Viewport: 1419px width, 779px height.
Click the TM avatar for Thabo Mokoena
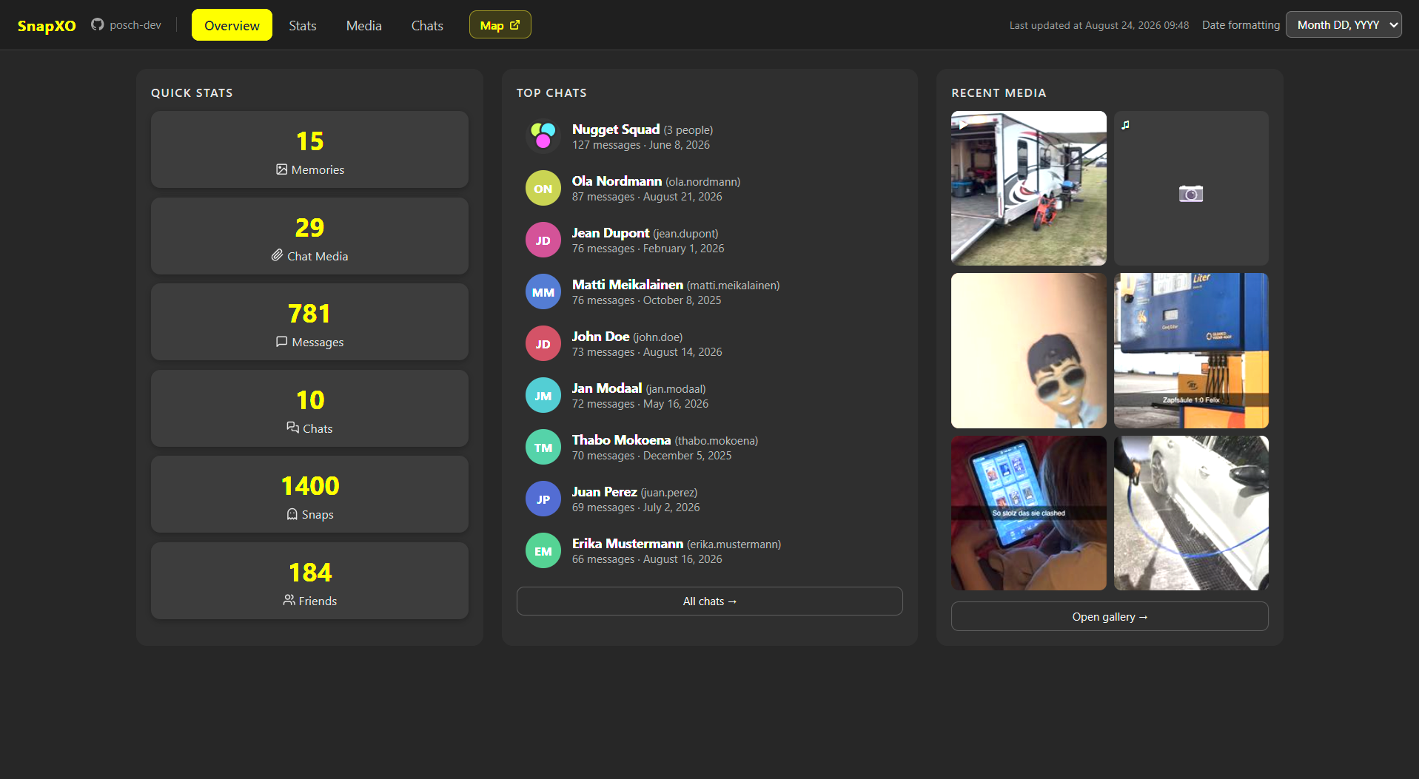coord(543,448)
